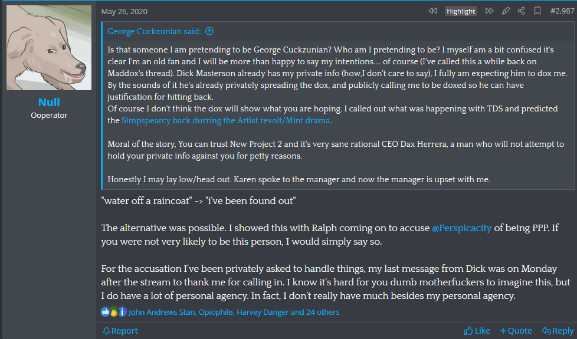Screen dimensions: 577x339
Task: Click the share post icon
Action: 521,11
